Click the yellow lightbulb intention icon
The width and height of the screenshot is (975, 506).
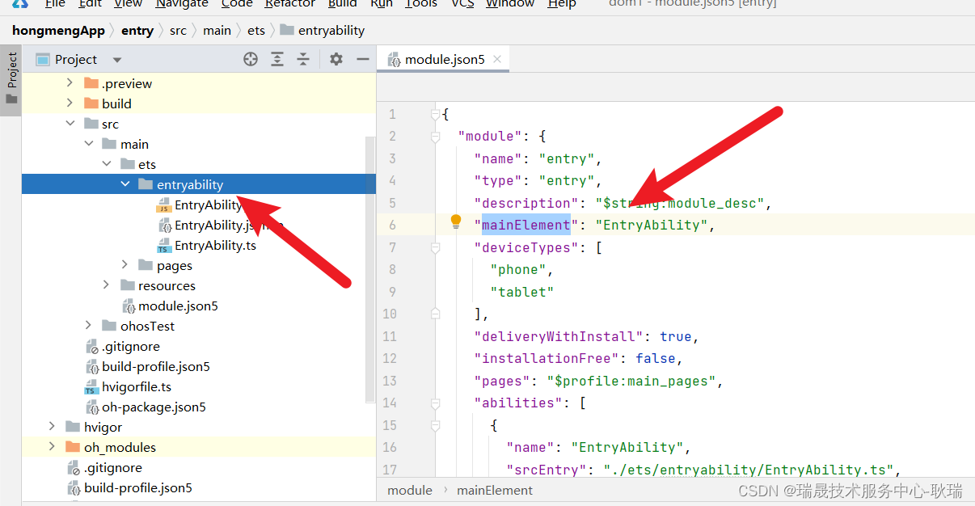click(455, 222)
